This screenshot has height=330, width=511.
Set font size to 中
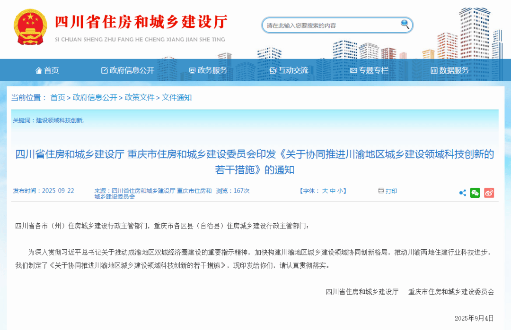pyautogui.click(x=333, y=191)
